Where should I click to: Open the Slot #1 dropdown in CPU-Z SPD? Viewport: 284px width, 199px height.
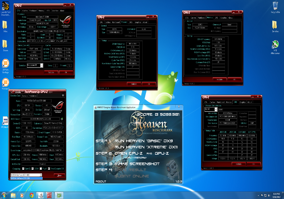[x=216, y=109]
